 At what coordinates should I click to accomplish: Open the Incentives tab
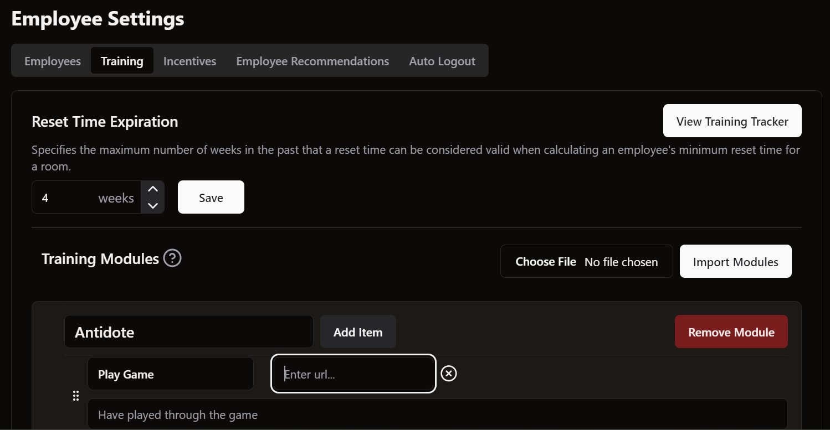pyautogui.click(x=189, y=61)
